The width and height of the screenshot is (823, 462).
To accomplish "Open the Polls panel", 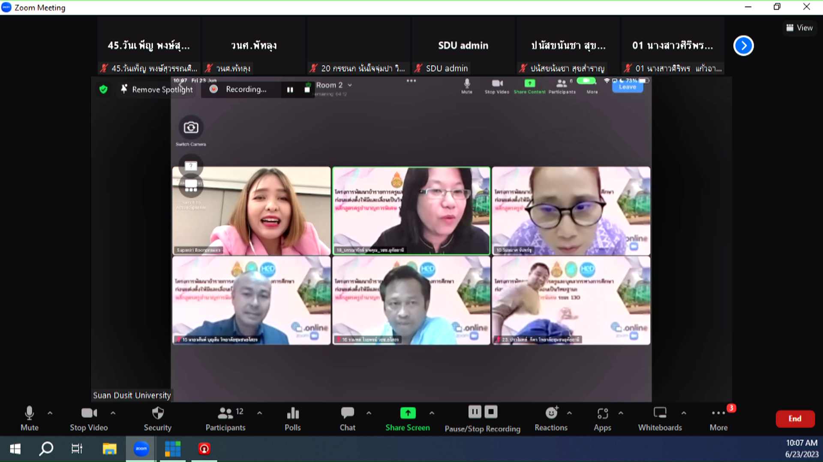I will (x=293, y=418).
